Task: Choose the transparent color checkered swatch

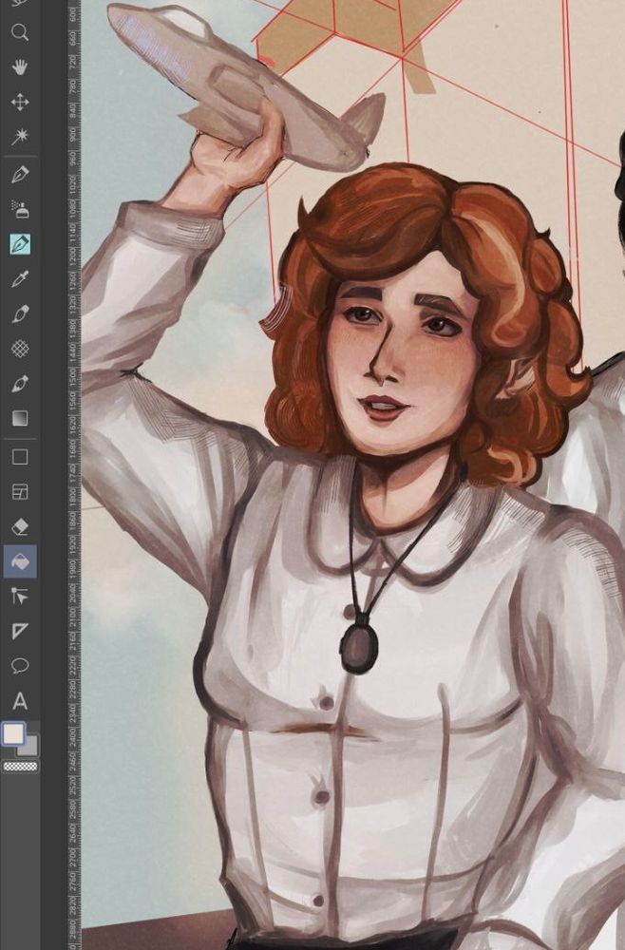Action: click(21, 767)
